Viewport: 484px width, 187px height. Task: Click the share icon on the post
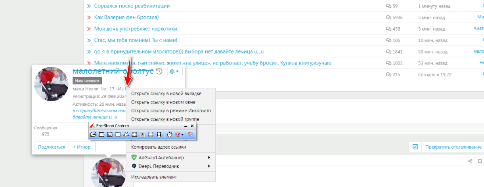[x=470, y=161]
